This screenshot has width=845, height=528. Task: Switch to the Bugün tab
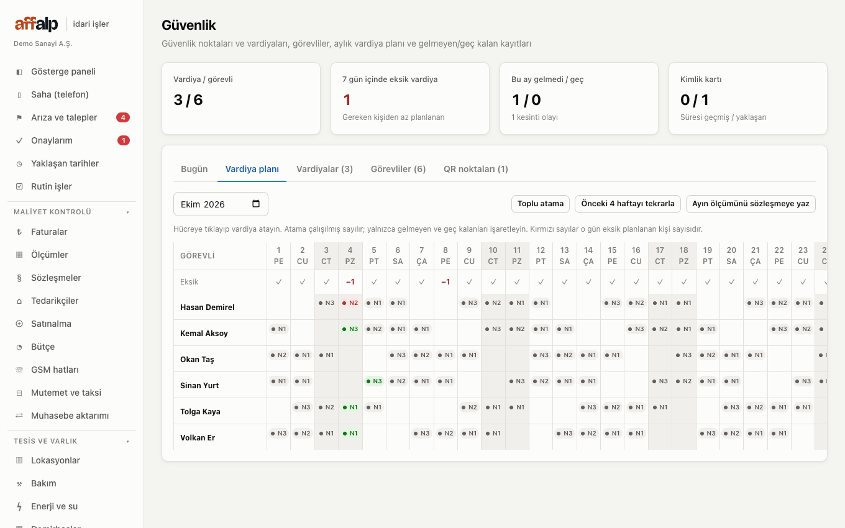[x=194, y=169]
